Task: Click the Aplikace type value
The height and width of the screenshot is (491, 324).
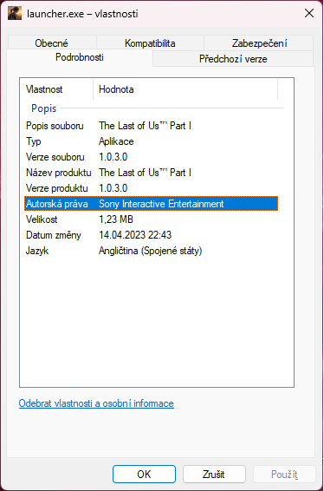Action: click(x=116, y=141)
